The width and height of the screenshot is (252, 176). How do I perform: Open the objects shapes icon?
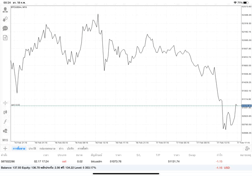pos(5,131)
